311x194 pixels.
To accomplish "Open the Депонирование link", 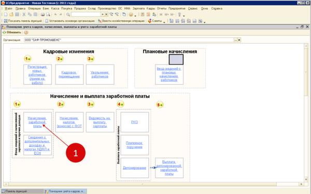I will 134,168.
